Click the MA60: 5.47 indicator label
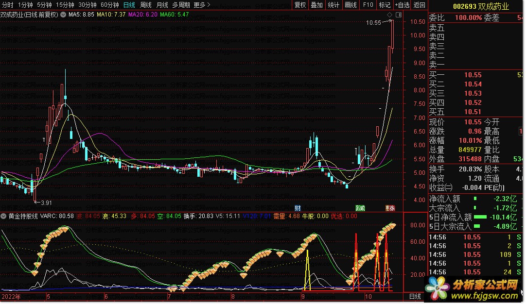This screenshot has height=304, width=526. point(175,15)
